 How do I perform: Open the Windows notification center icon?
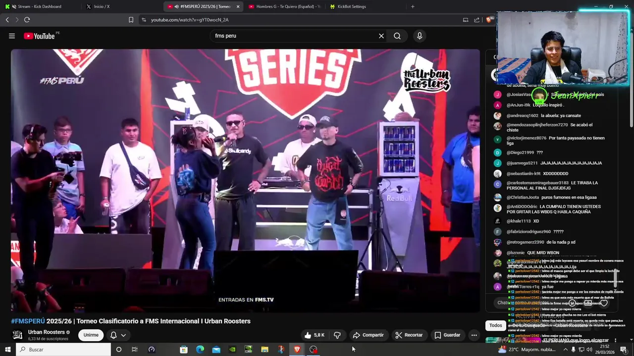[624, 350]
